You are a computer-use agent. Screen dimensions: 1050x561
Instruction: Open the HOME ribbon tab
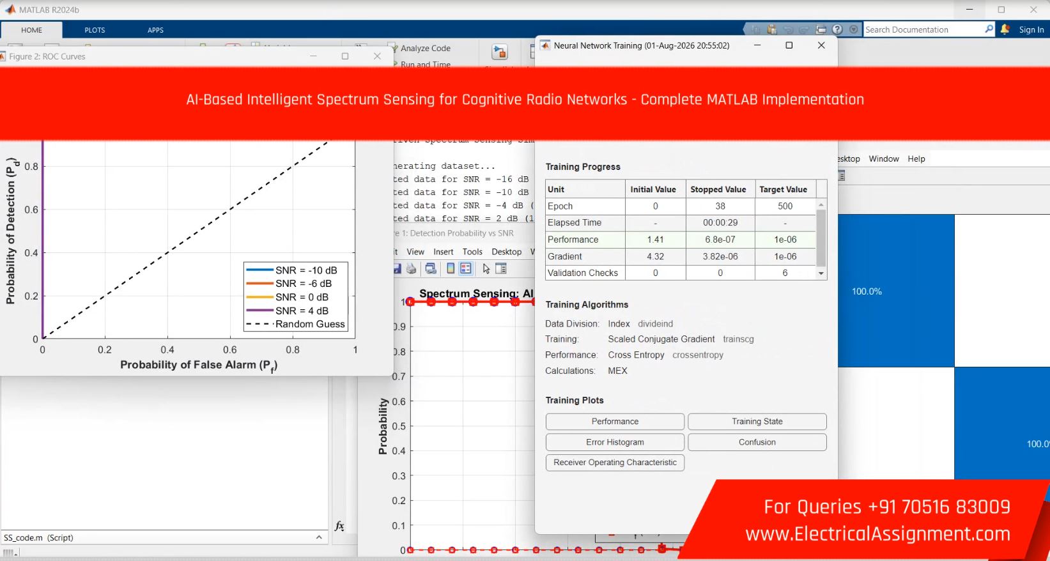(31, 30)
